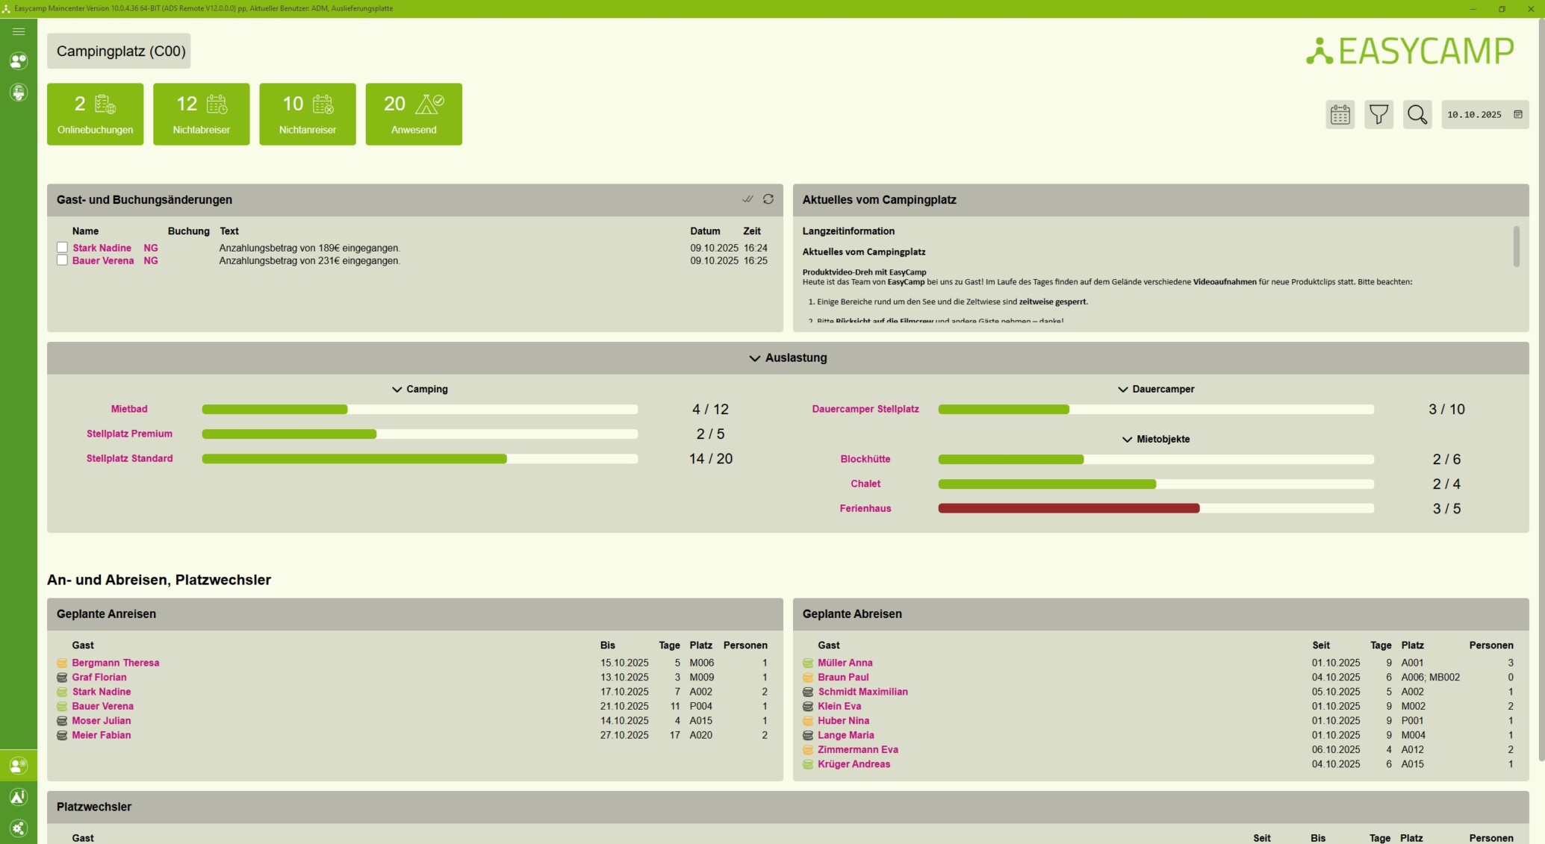Screen dimensions: 1545x844
Task: Open Müller Anna guest link
Action: point(845,663)
